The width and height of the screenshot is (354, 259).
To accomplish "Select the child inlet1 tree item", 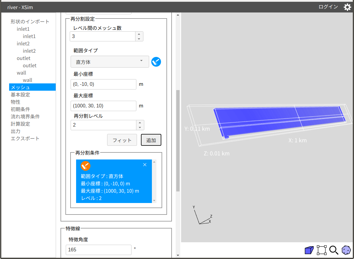I will 29,36.
